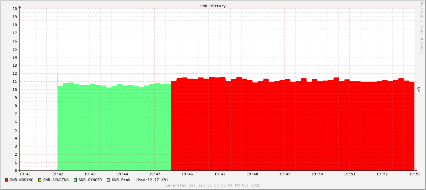Click the 19:53 time axis label
Screen dimensions: 426x190
pos(415,175)
